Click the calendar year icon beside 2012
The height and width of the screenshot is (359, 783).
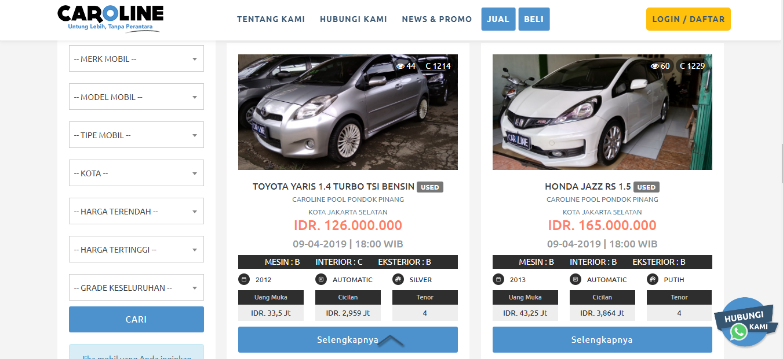tap(244, 280)
